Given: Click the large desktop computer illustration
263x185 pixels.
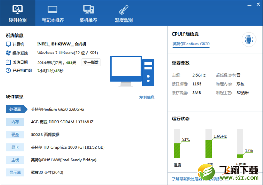Looking at the screenshot, I should tap(132, 71).
